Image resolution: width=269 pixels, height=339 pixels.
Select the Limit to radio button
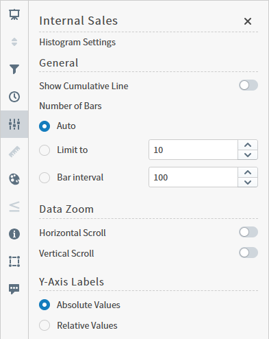point(44,150)
